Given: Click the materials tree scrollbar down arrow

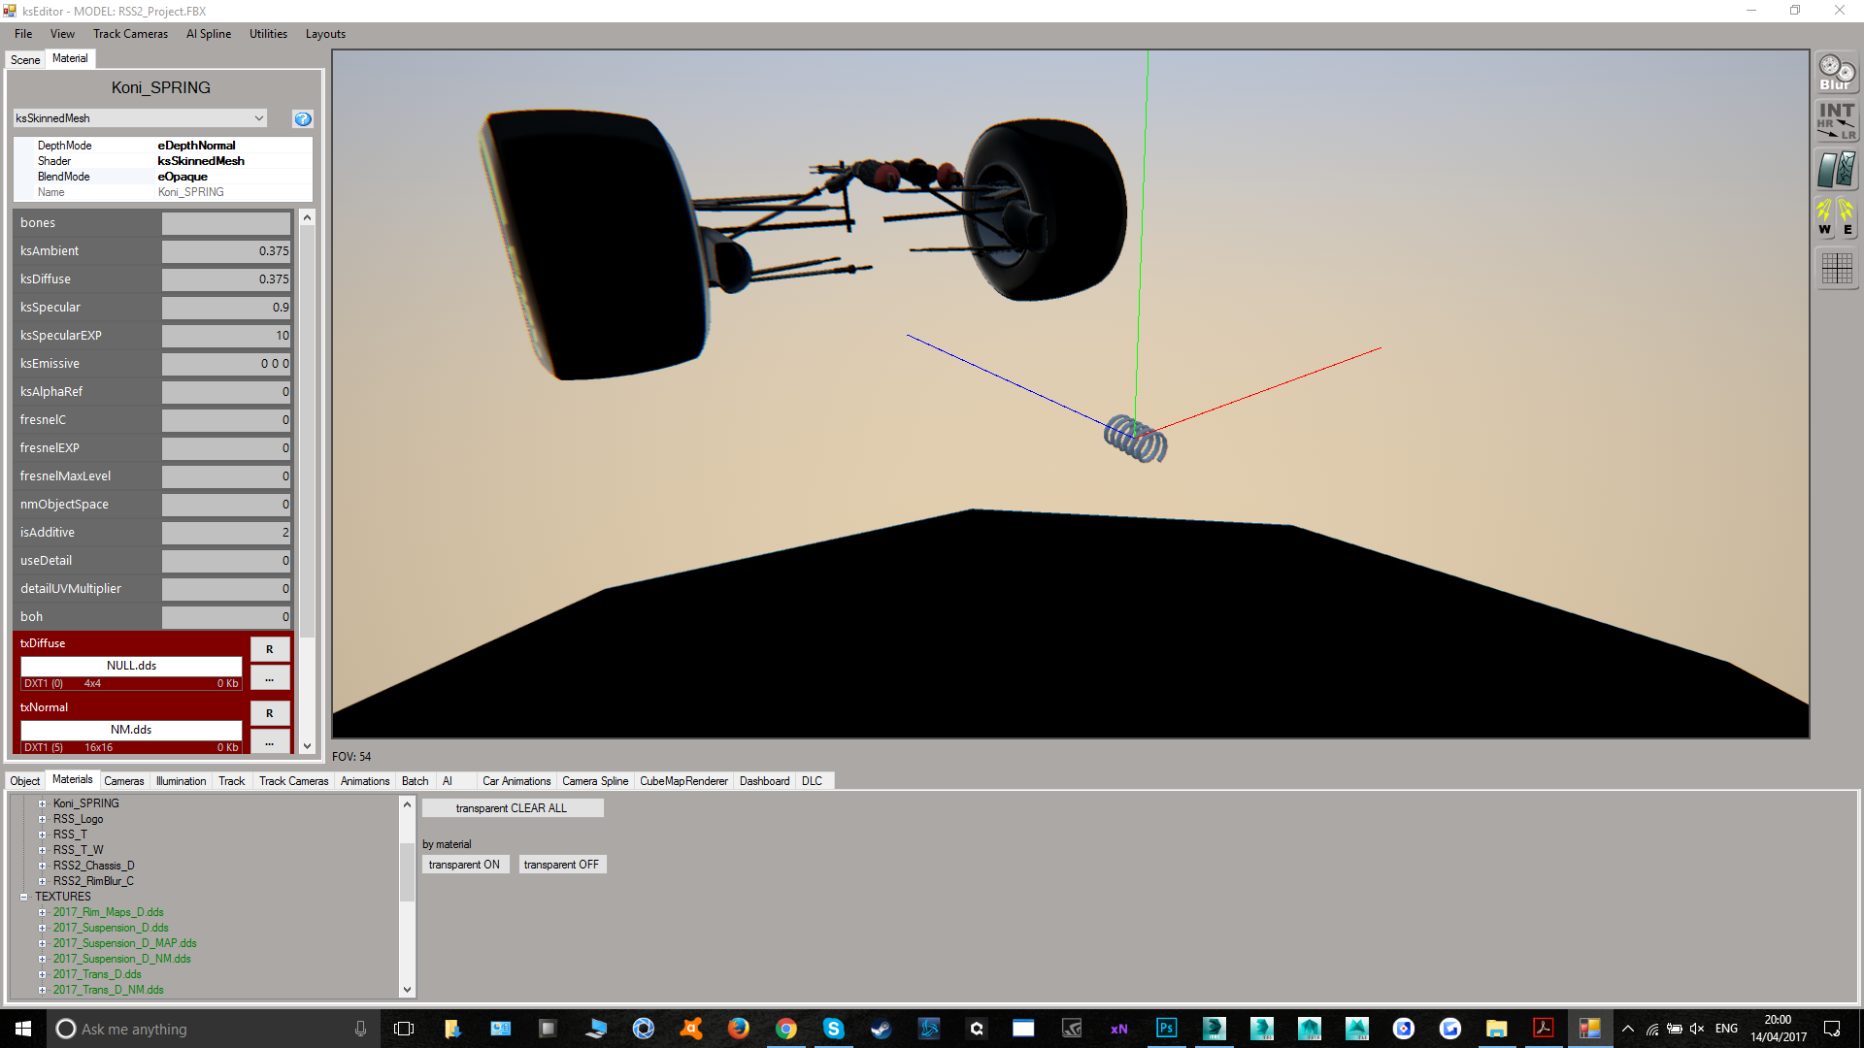Looking at the screenshot, I should (x=407, y=990).
